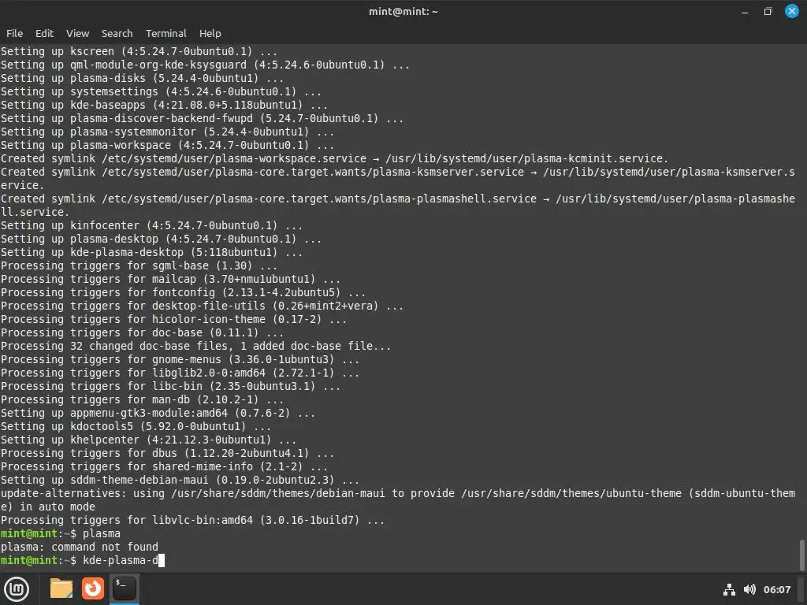This screenshot has height=605, width=807.
Task: Open the File menu
Action: [x=14, y=33]
